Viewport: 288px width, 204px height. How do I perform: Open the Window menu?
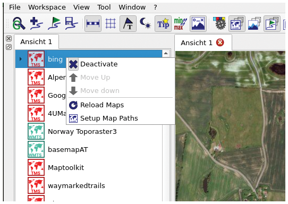point(132,7)
